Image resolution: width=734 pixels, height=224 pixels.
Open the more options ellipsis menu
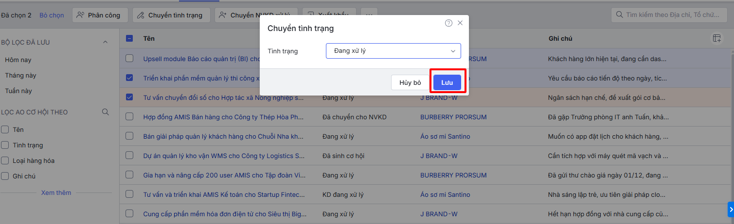click(369, 15)
